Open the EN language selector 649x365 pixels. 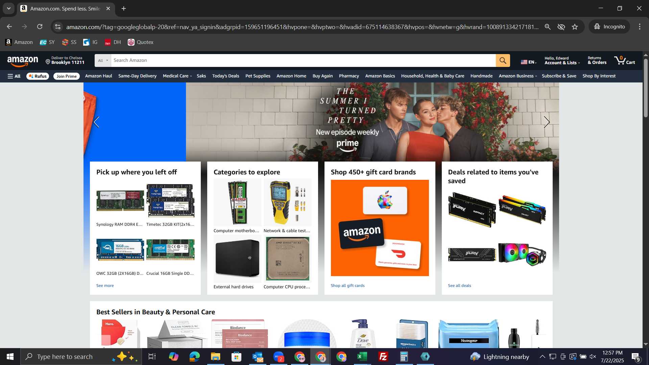[x=529, y=62]
